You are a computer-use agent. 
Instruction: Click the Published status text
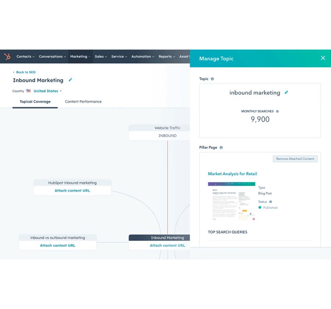pos(270,207)
